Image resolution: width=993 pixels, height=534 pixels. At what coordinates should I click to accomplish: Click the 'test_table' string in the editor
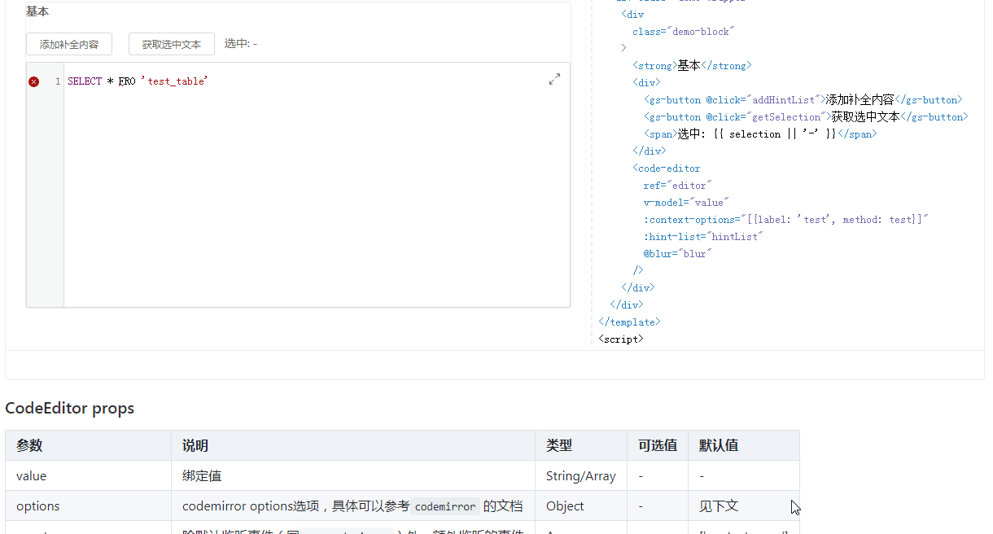(x=174, y=81)
